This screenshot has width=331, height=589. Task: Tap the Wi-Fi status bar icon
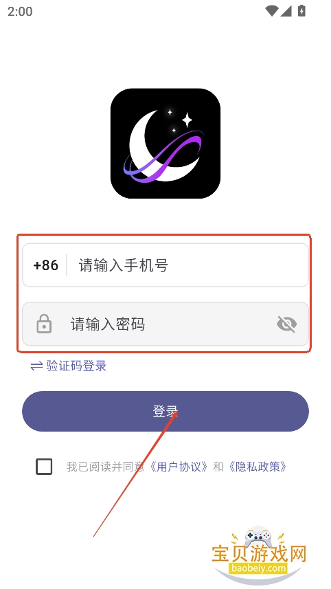pyautogui.click(x=271, y=11)
